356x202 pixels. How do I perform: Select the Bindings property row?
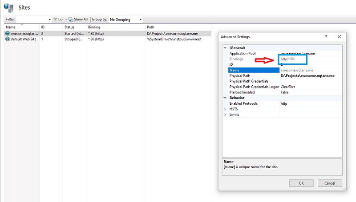[236, 59]
